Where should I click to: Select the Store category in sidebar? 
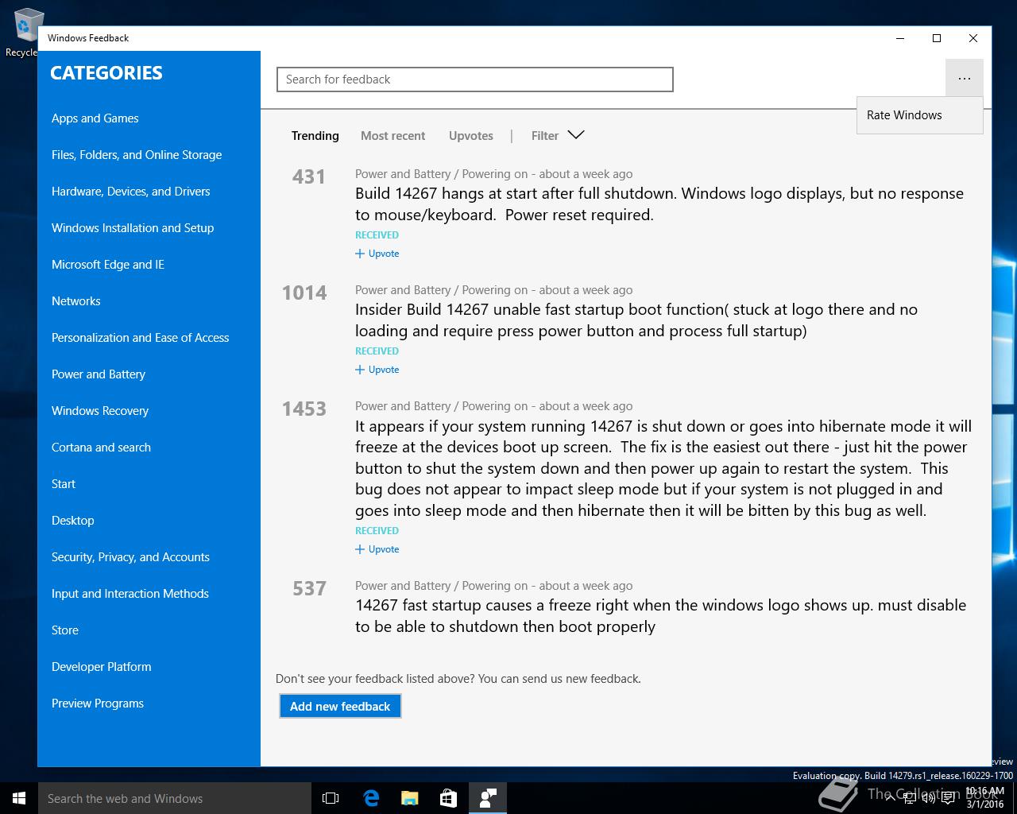(x=65, y=630)
